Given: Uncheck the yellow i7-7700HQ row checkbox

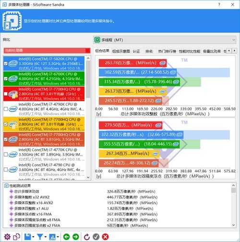Looking at the screenshot, I should 6,124.
